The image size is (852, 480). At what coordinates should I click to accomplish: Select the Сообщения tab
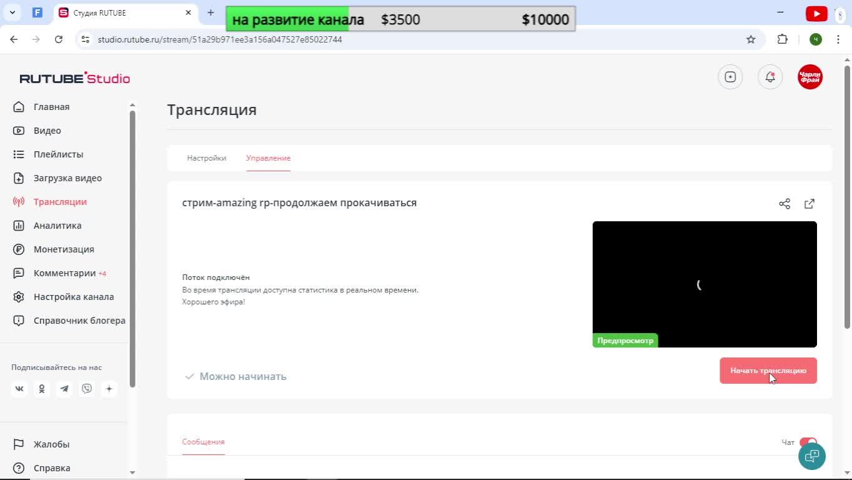click(204, 442)
